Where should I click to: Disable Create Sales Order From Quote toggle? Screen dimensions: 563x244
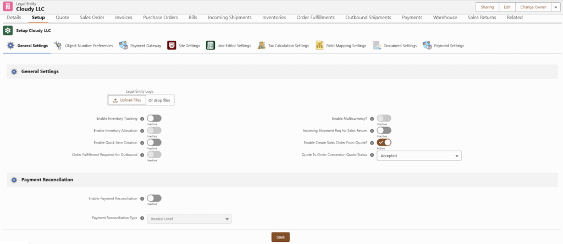[384, 142]
